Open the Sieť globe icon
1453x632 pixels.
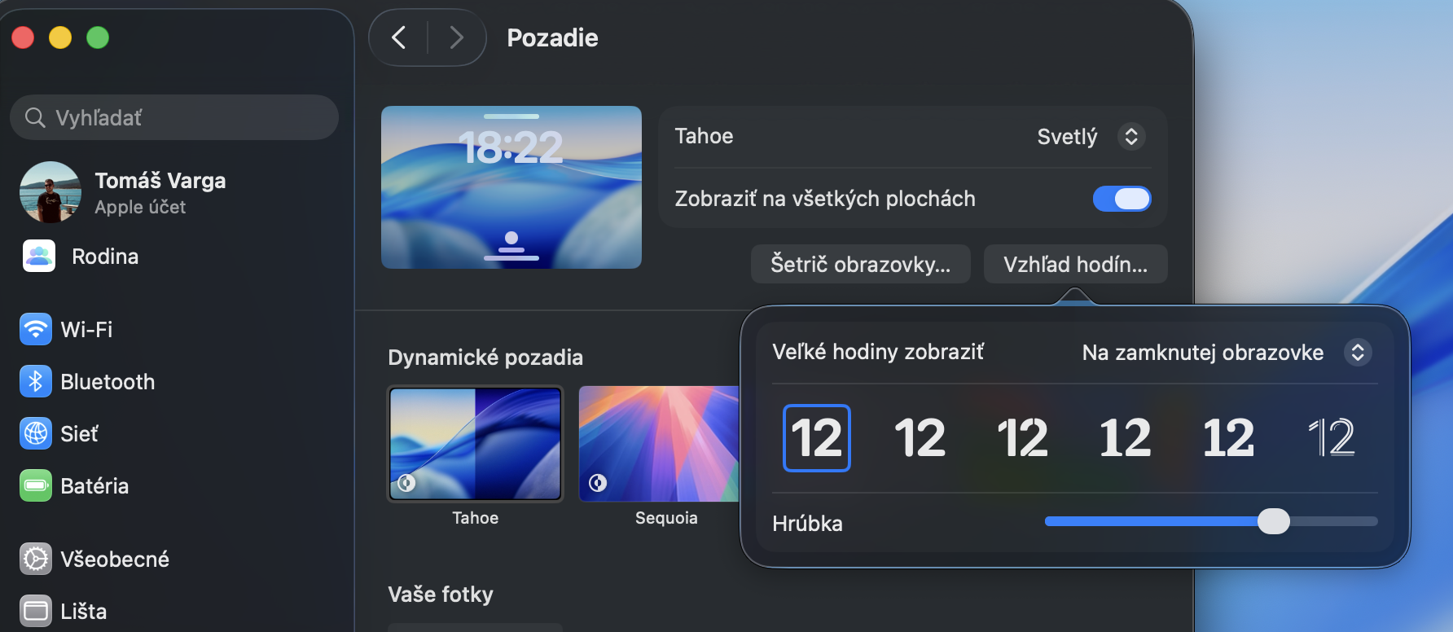(36, 433)
